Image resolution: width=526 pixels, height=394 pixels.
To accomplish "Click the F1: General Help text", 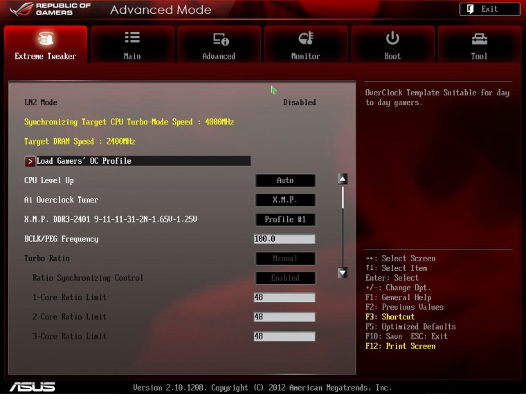I will pos(398,297).
